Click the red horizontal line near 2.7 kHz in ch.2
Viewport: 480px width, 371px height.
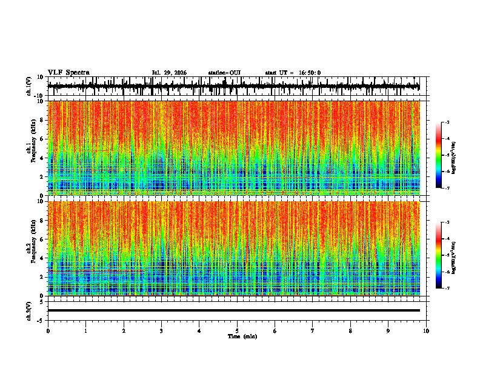96,270
